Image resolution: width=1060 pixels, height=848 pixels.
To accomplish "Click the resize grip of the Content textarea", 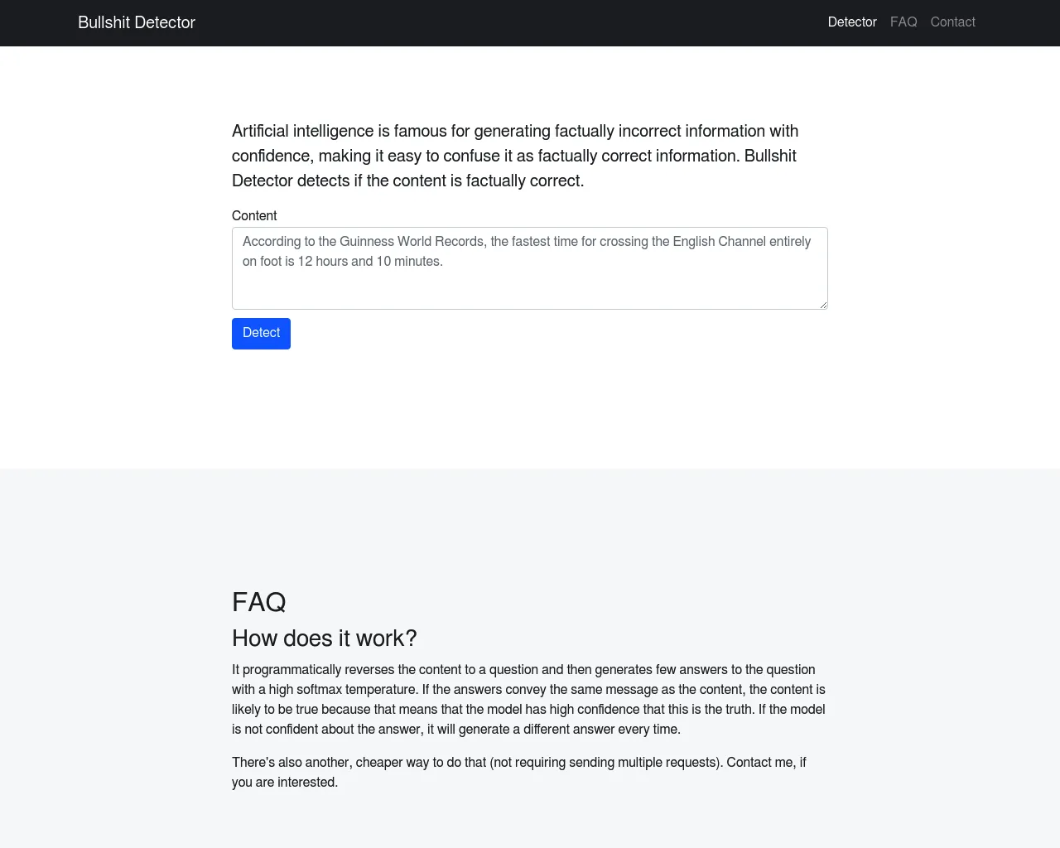I will tap(824, 305).
